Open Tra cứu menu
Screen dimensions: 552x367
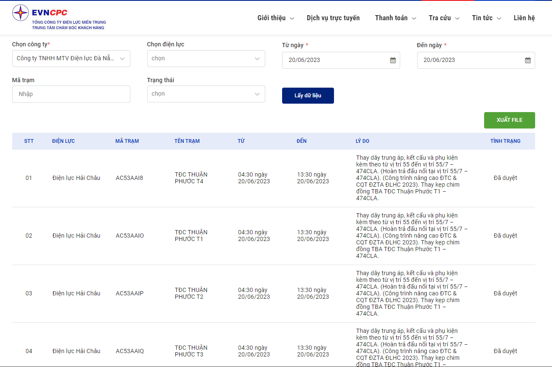pos(440,18)
